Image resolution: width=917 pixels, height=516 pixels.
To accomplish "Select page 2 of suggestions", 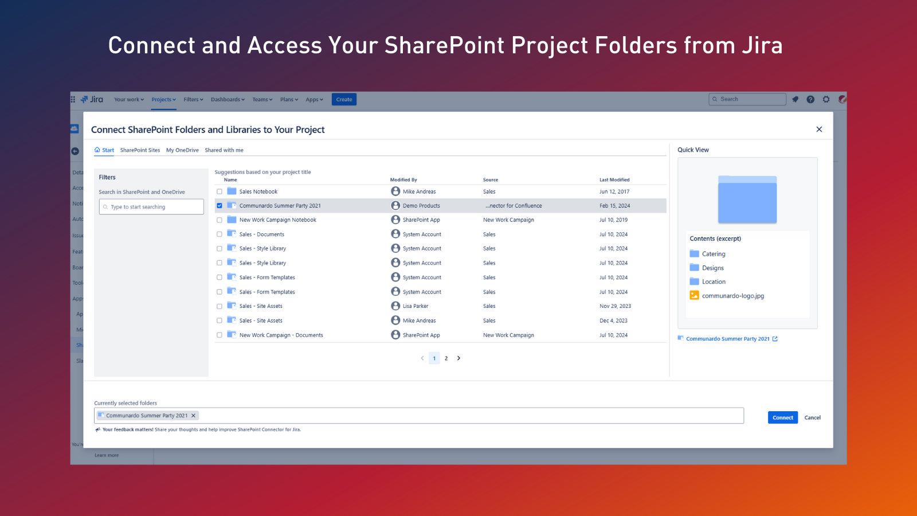I will pos(446,358).
